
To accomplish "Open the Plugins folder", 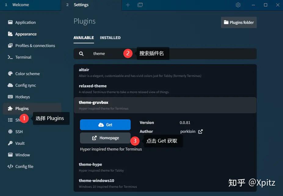I will pyautogui.click(x=238, y=22).
